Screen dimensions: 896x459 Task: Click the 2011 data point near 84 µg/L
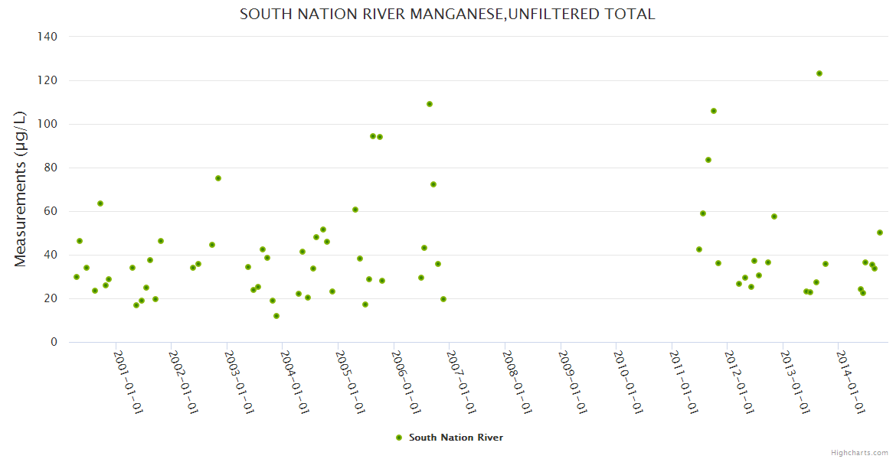(x=708, y=160)
